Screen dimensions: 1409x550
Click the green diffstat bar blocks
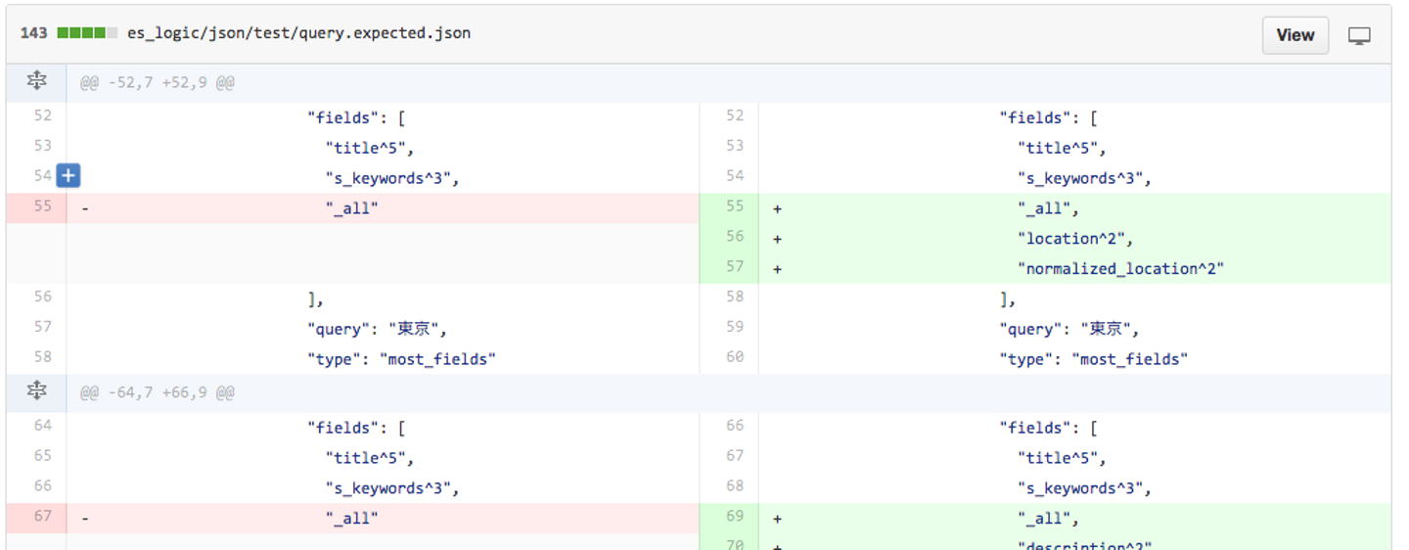tap(87, 33)
